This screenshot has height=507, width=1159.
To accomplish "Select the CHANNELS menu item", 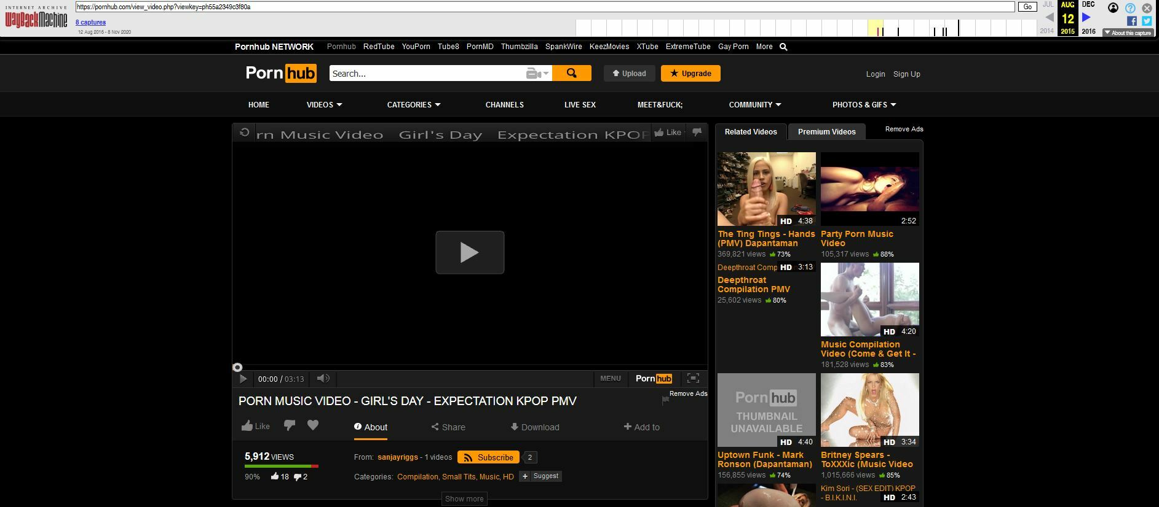I will click(505, 105).
